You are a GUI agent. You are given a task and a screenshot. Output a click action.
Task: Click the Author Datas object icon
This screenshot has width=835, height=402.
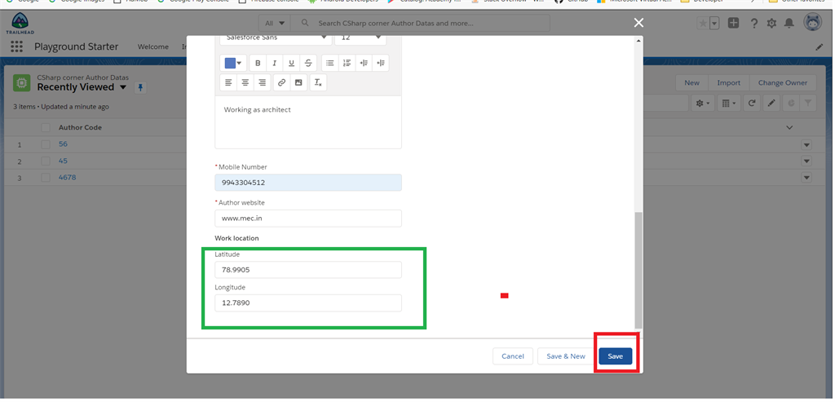[x=22, y=82]
